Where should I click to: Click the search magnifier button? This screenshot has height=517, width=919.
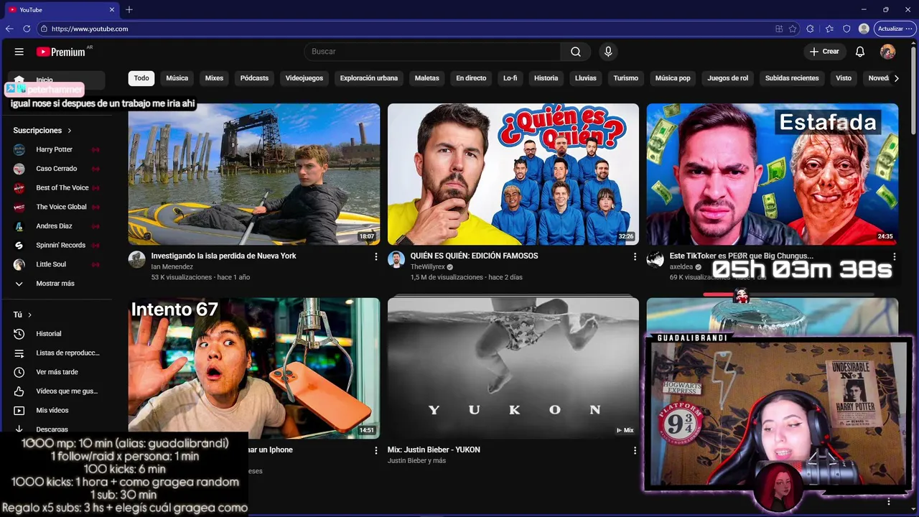(x=576, y=52)
